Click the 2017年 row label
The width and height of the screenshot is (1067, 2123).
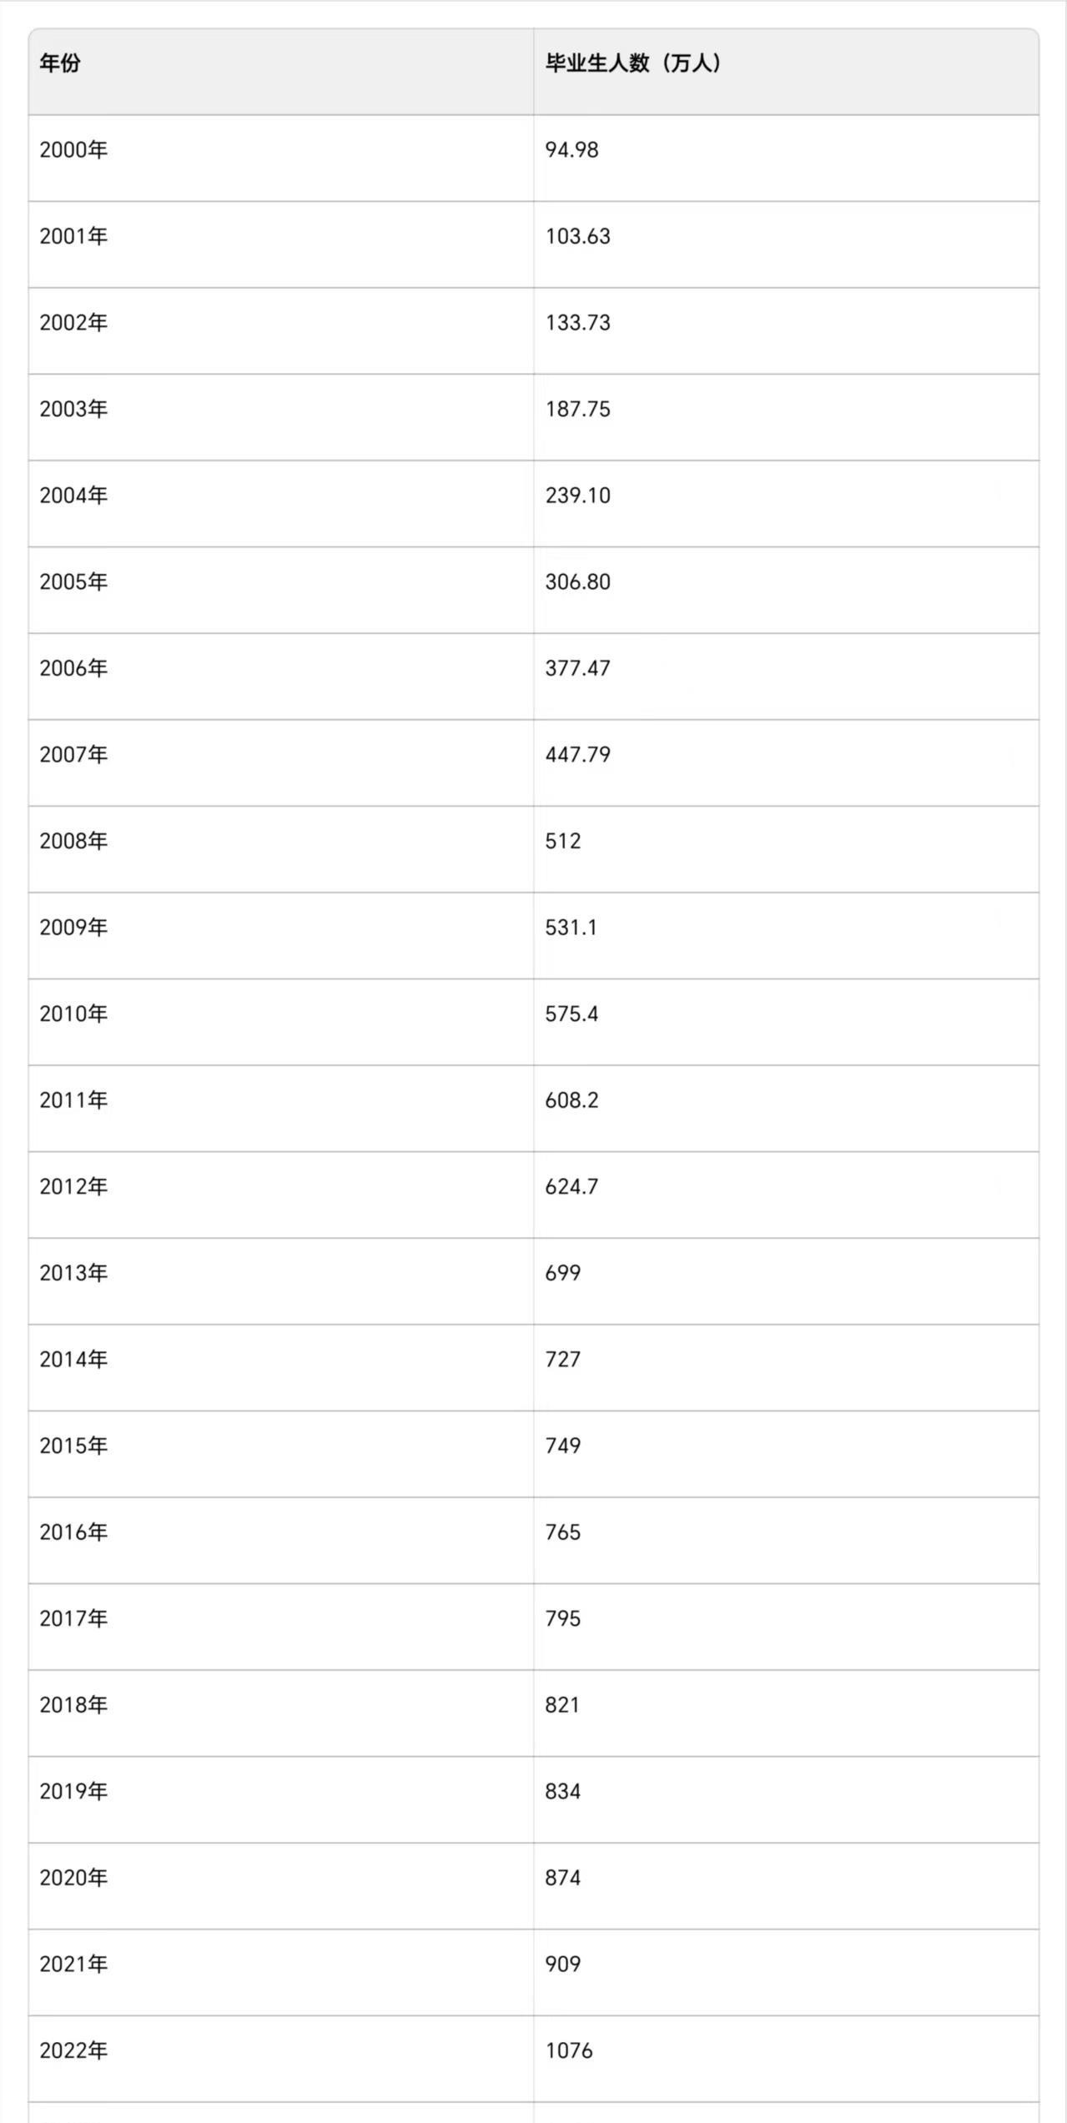coord(73,1619)
